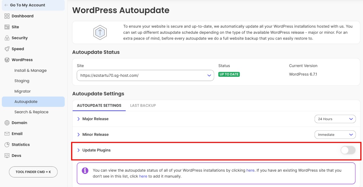Select the Install & Manage menu item
Viewport: 363px width, 187px height.
[x=30, y=70]
